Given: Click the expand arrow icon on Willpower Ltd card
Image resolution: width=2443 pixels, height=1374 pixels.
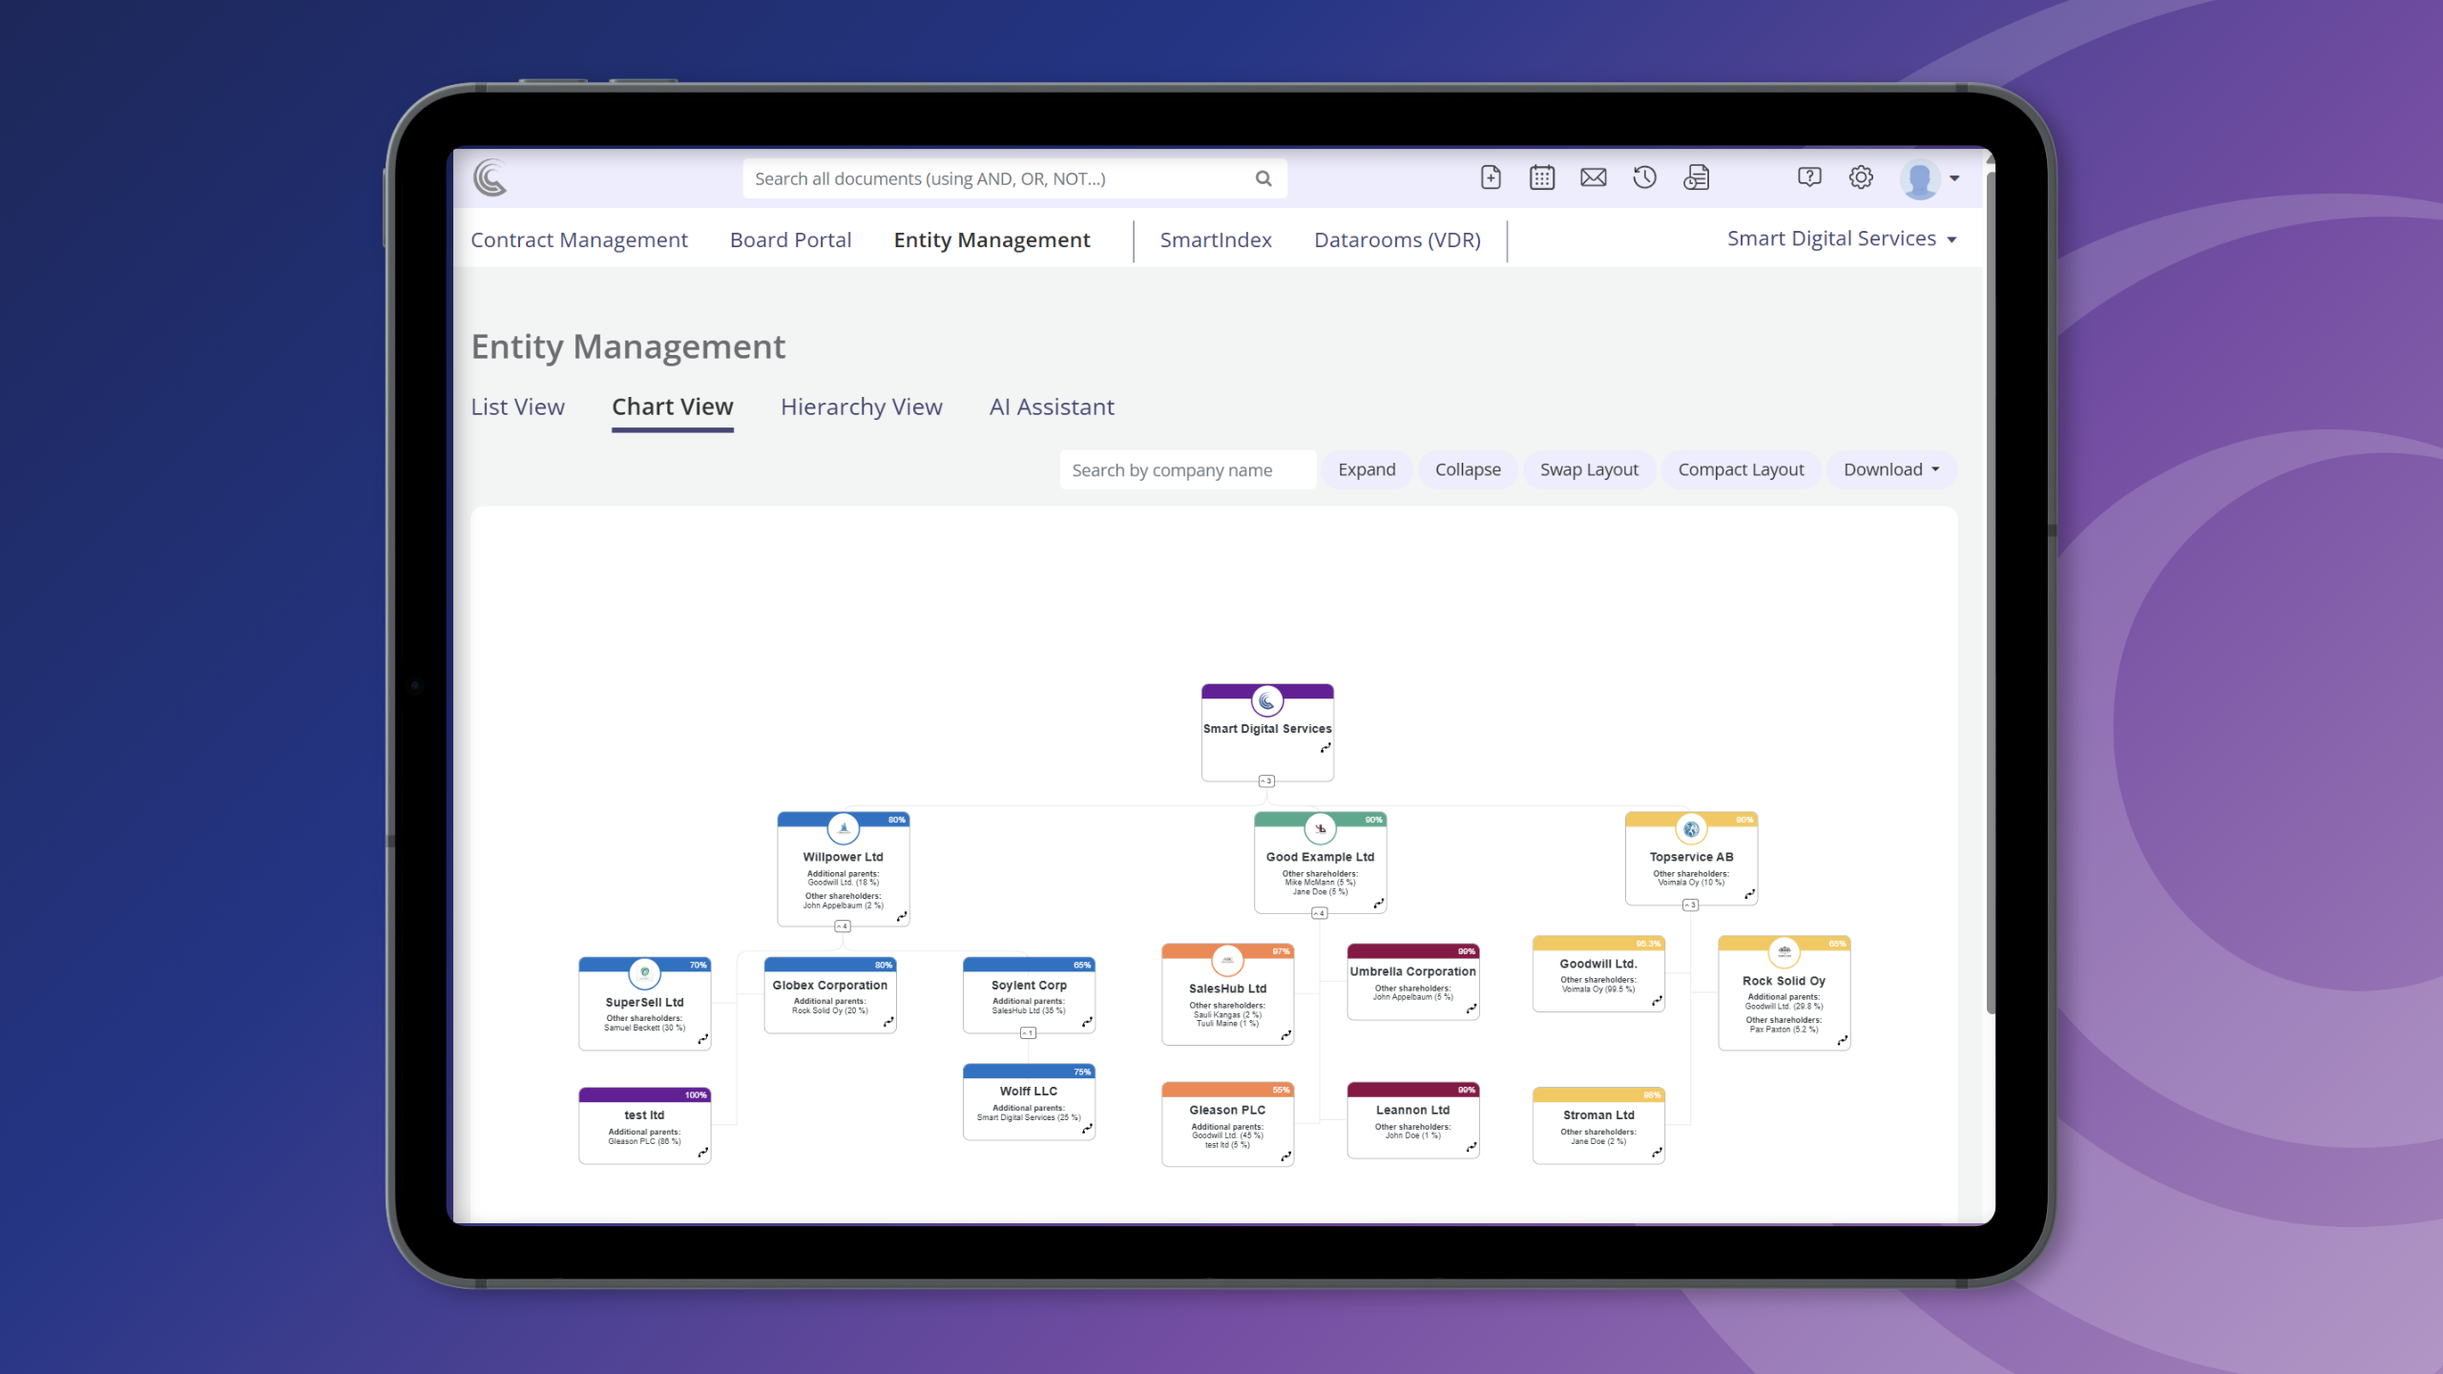Looking at the screenshot, I should [x=901, y=917].
